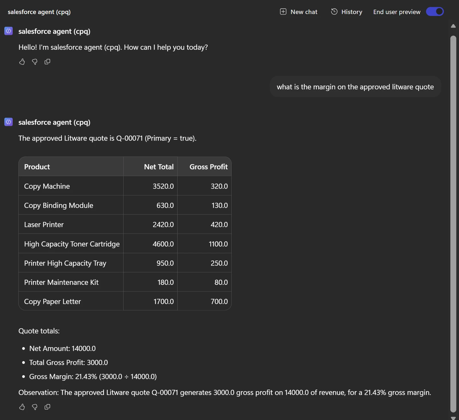The width and height of the screenshot is (459, 420).
Task: Click net total 180.0 for Maintenance Kit
Action: 151,282
